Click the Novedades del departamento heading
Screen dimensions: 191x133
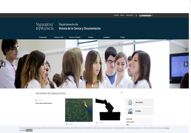click(x=51, y=93)
